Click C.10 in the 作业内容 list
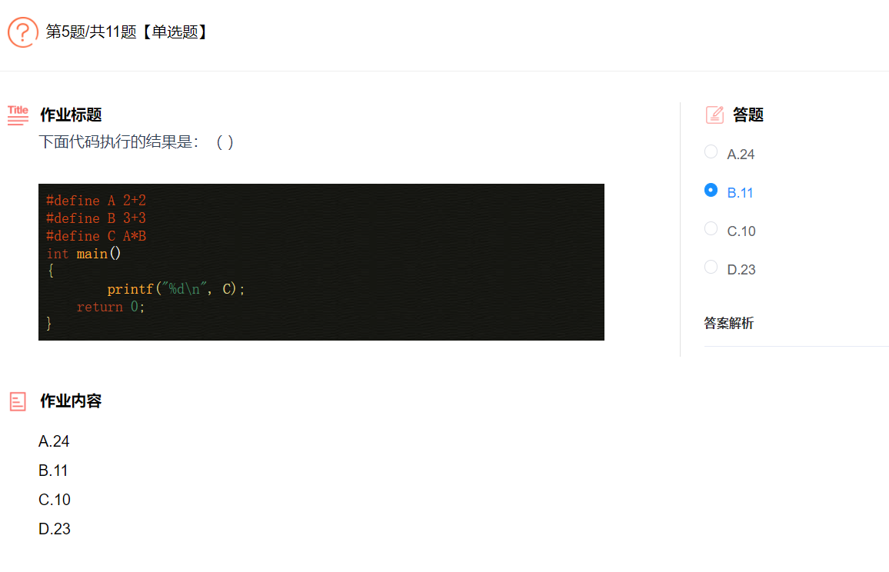 click(55, 500)
